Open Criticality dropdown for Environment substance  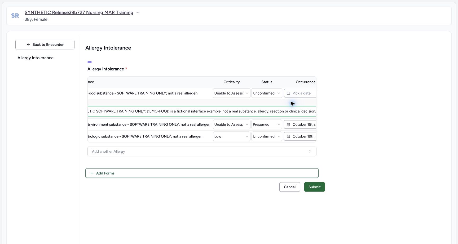[x=232, y=125]
